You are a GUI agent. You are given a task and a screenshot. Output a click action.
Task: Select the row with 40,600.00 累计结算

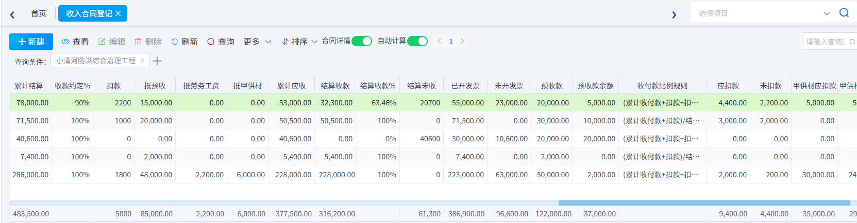pyautogui.click(x=433, y=139)
